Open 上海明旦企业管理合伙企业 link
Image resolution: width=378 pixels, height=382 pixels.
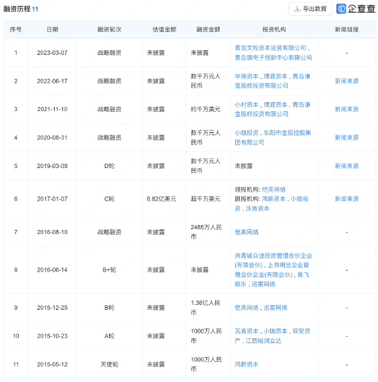[272, 270]
